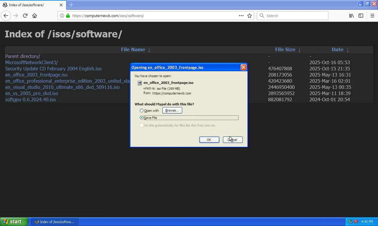Open MicrosoftNetworkClient3/ folder link

click(32, 62)
